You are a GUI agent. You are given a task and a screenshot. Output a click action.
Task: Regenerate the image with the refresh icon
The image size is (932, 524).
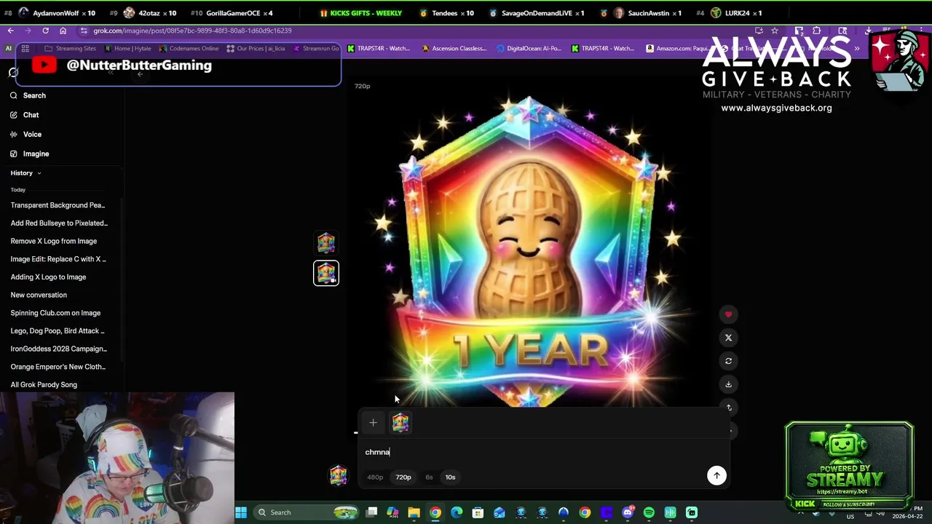point(728,361)
